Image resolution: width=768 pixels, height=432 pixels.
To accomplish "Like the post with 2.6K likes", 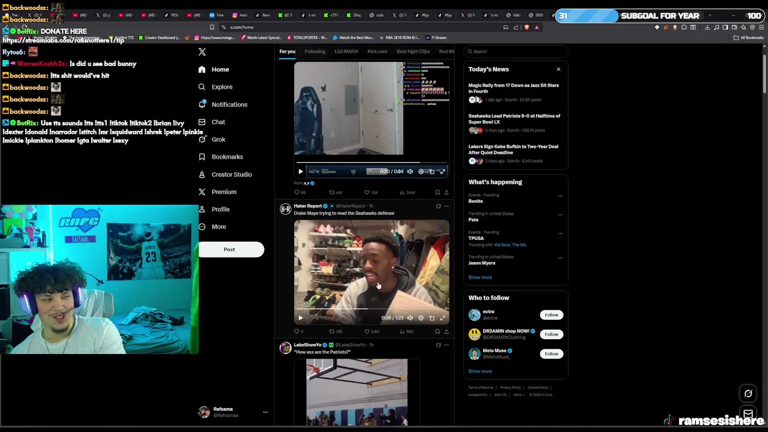I will [x=371, y=331].
